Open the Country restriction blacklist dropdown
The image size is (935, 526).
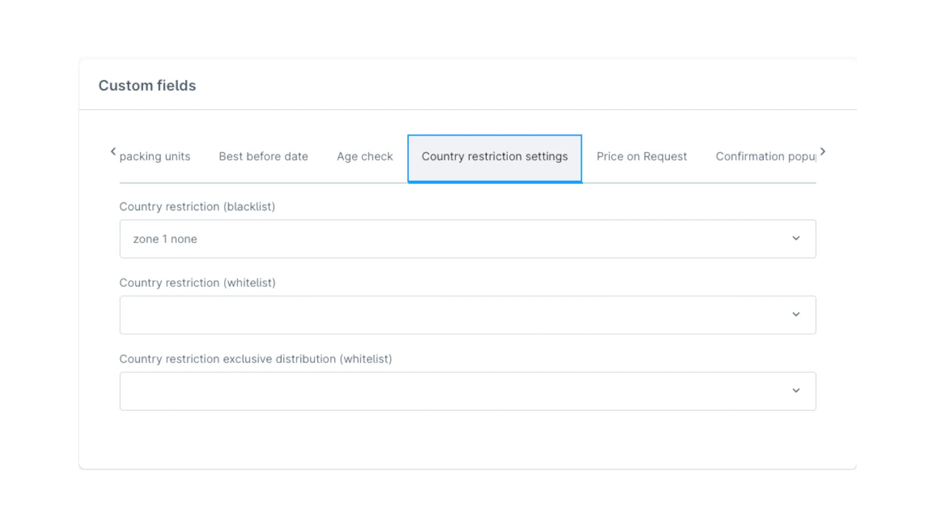pos(467,239)
